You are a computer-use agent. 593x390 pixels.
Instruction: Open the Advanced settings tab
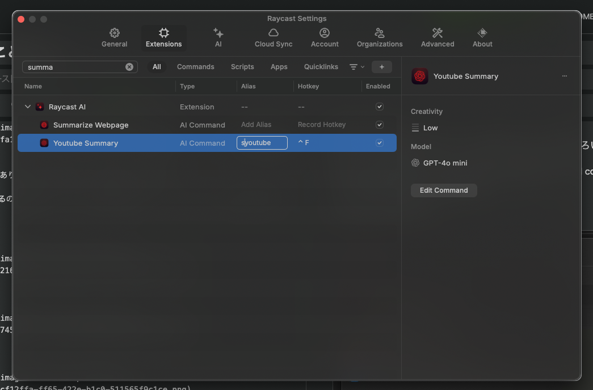pos(438,38)
